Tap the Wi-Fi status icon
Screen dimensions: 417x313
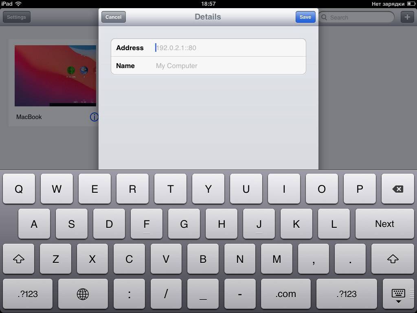click(18, 4)
